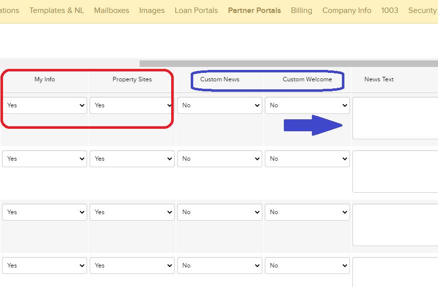This screenshot has height=287, width=438.
Task: Open the Company Info tab
Action: pyautogui.click(x=347, y=10)
